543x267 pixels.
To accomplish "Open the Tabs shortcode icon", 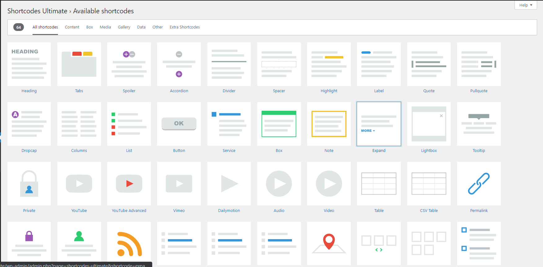I will 79,64.
